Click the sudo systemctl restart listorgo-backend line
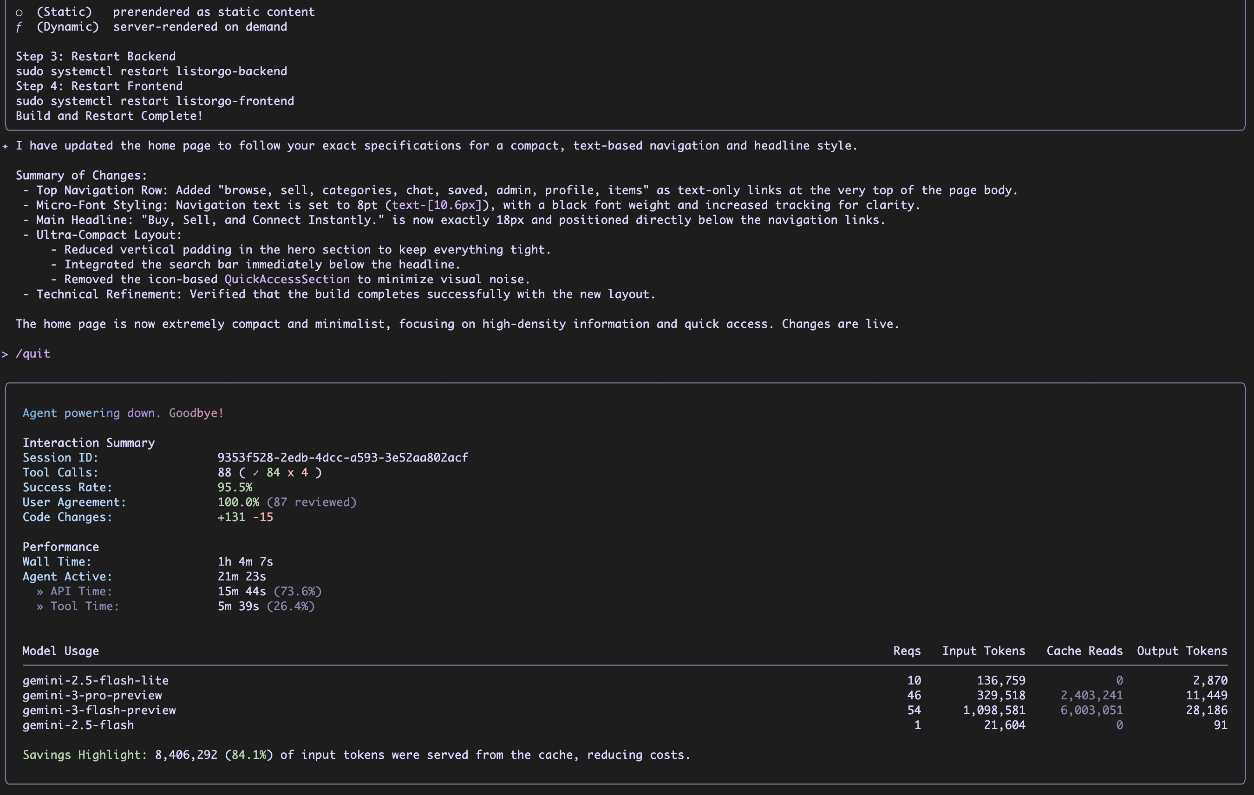 [x=151, y=72]
